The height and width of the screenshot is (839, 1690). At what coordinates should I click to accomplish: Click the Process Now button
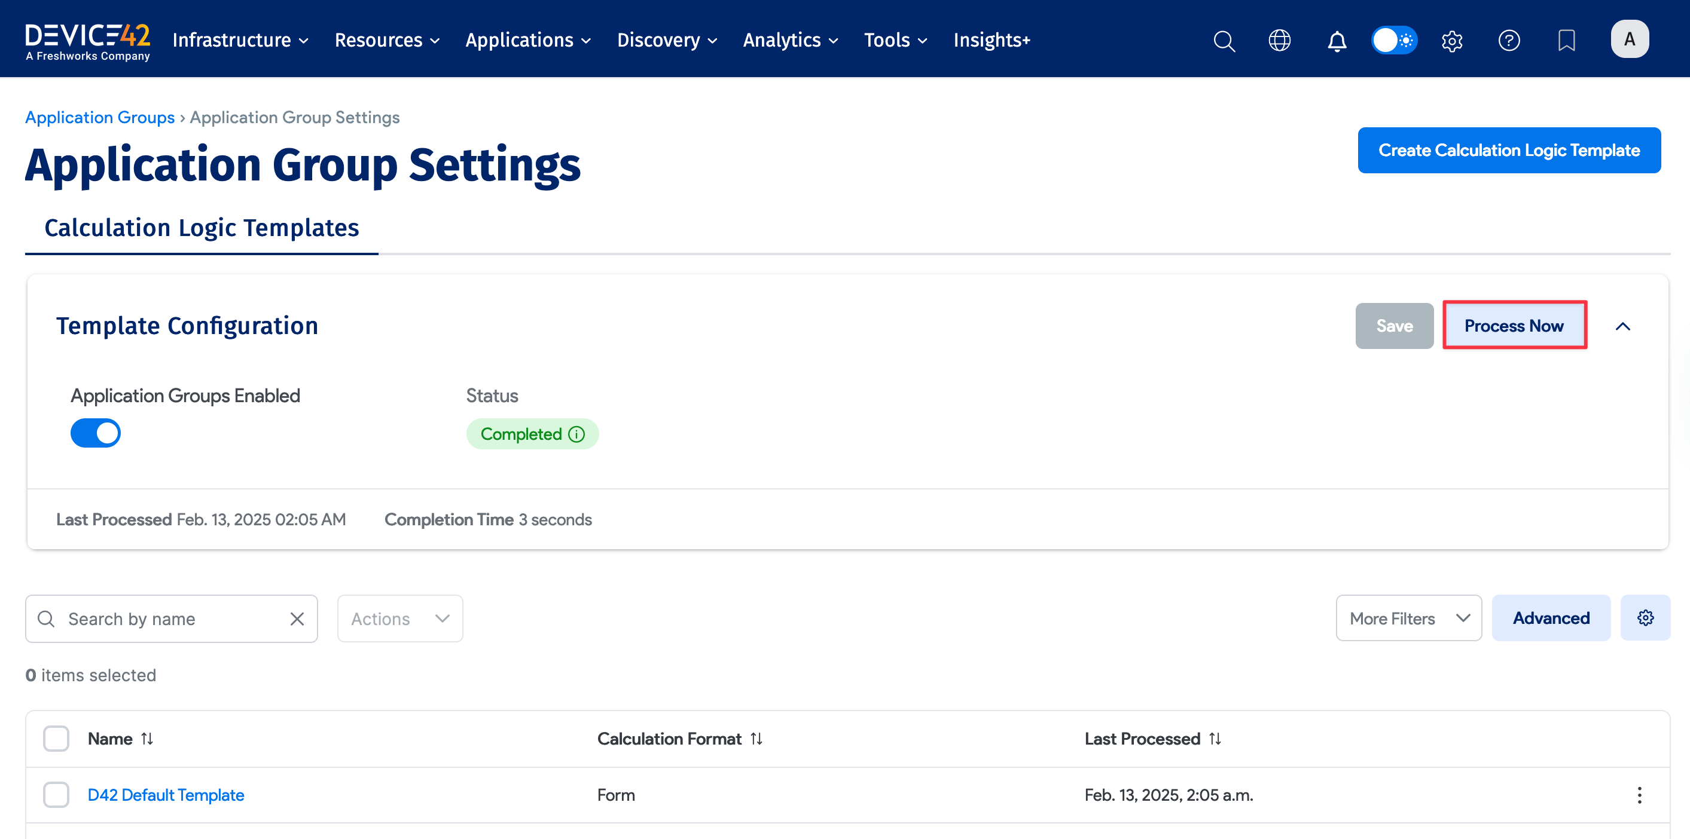(1514, 325)
